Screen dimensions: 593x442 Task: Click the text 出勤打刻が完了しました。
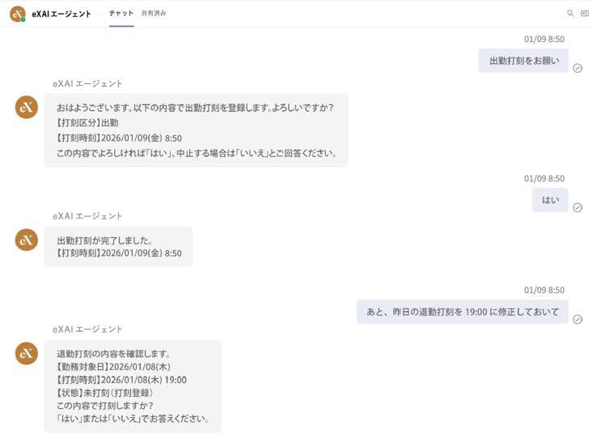(x=104, y=240)
